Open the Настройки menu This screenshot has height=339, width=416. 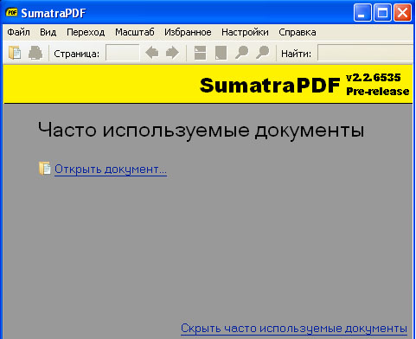tap(245, 32)
